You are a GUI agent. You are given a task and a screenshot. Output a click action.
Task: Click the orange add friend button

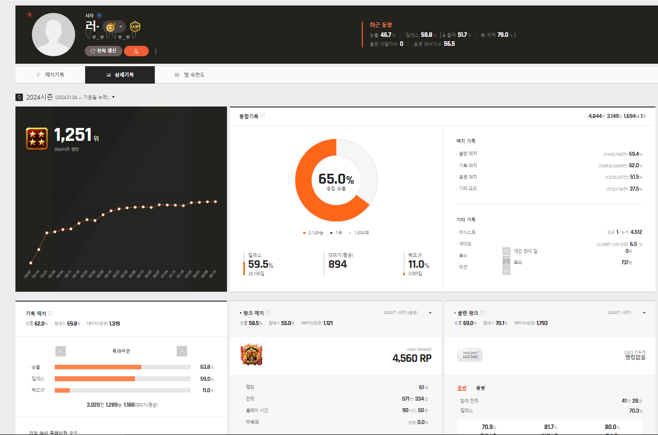coord(136,51)
